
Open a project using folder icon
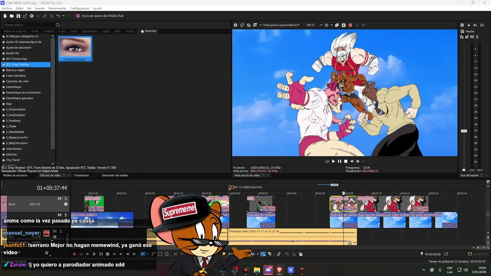pyautogui.click(x=12, y=16)
